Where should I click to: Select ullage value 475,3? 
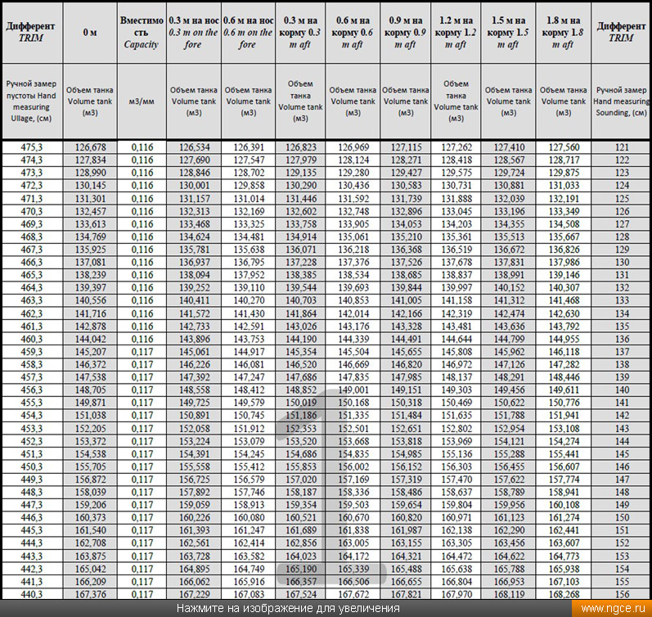tap(32, 147)
